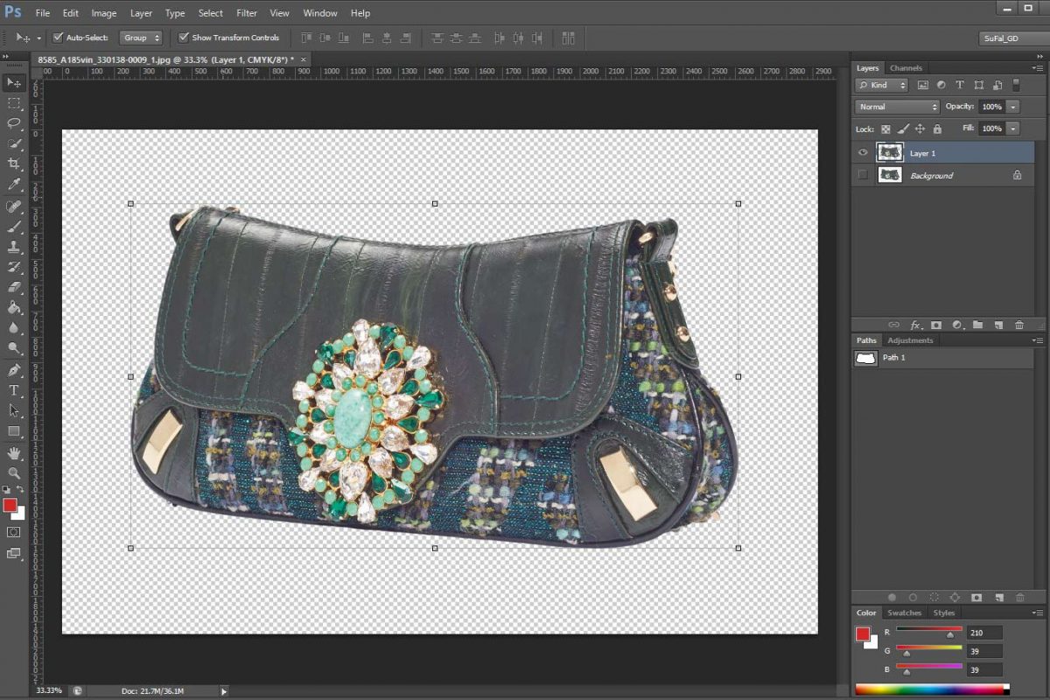Open the Filter menu

246,12
